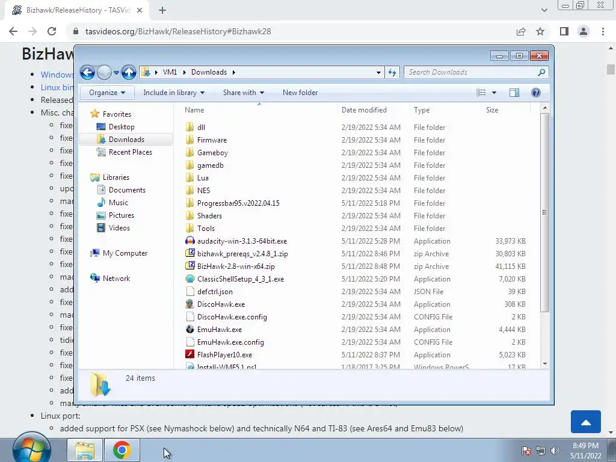
Task: Select the NES folder
Action: pos(203,191)
